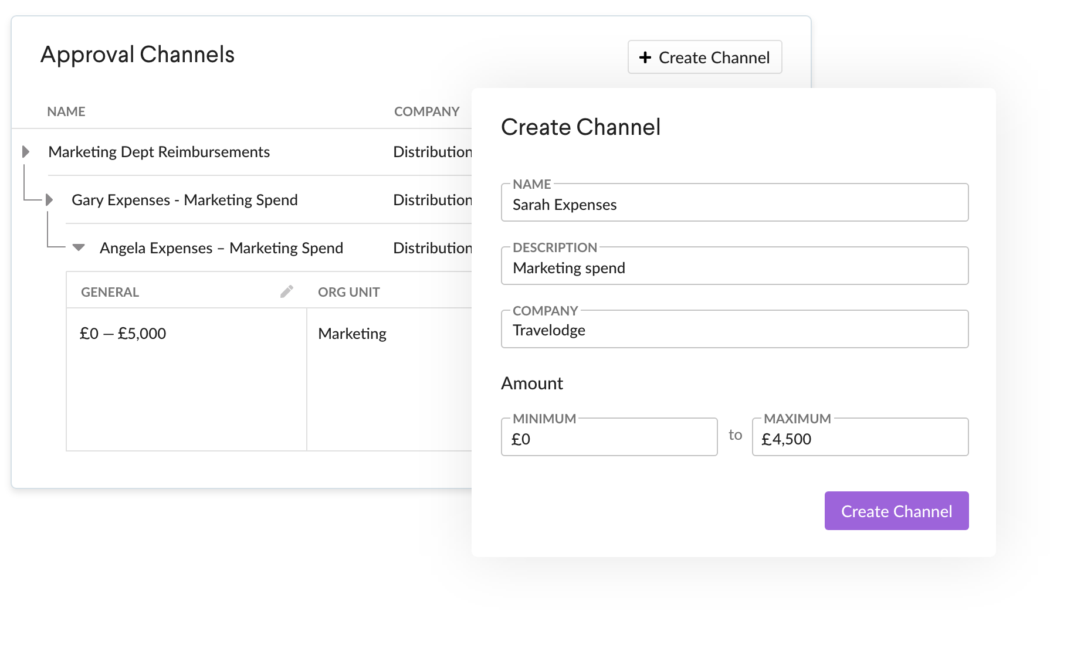Click the ORG UNIT section header

349,292
